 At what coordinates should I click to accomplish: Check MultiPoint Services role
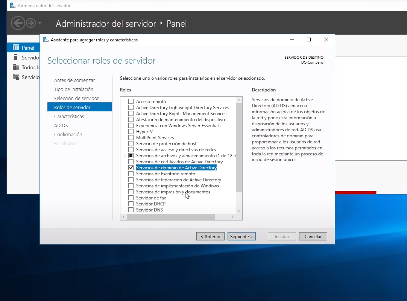pyautogui.click(x=131, y=138)
